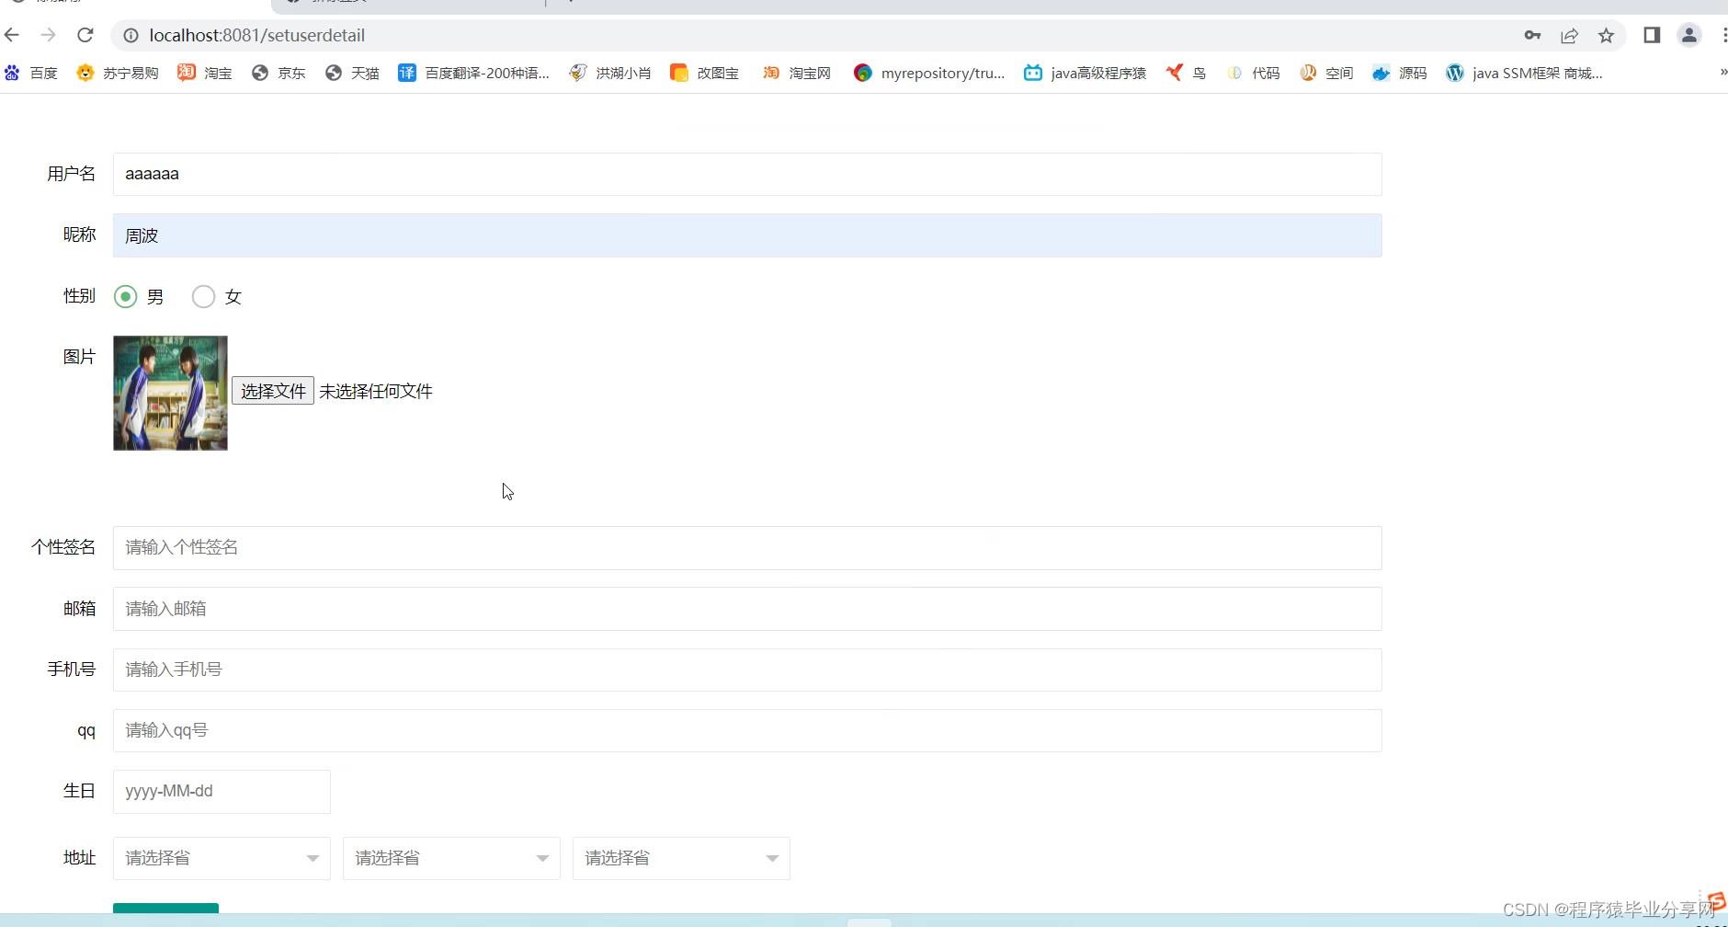Open 源码 bookmark

(1400, 73)
